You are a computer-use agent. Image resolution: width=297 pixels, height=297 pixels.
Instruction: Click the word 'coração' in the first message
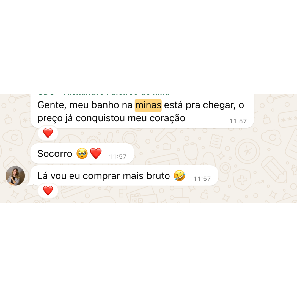(x=167, y=119)
